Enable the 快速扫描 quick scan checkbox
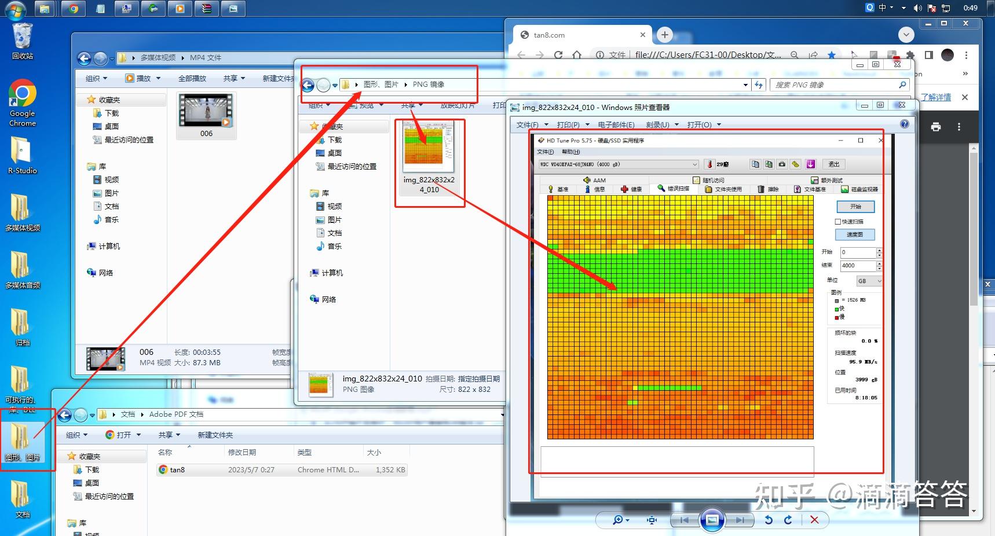 (x=837, y=221)
